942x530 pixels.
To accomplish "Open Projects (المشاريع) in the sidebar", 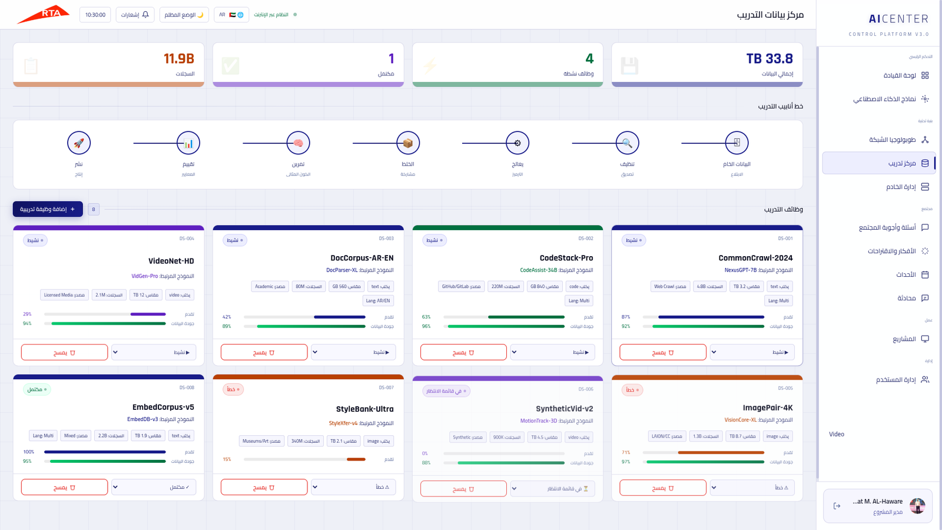I will click(x=878, y=339).
